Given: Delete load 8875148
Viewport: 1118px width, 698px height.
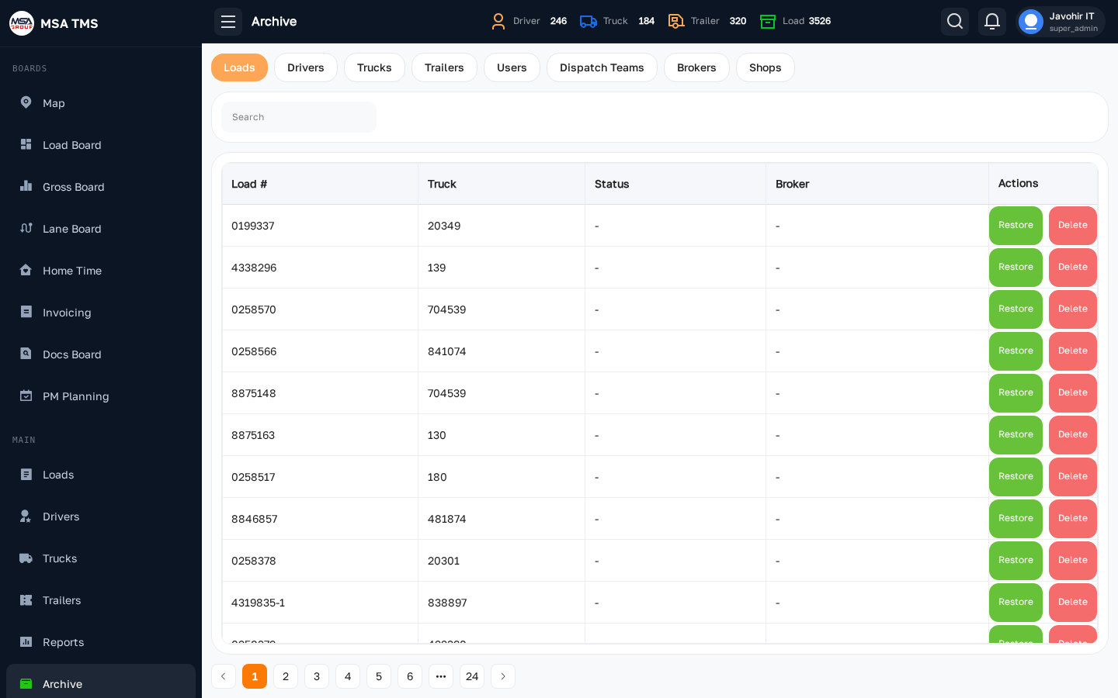Looking at the screenshot, I should 1073,392.
